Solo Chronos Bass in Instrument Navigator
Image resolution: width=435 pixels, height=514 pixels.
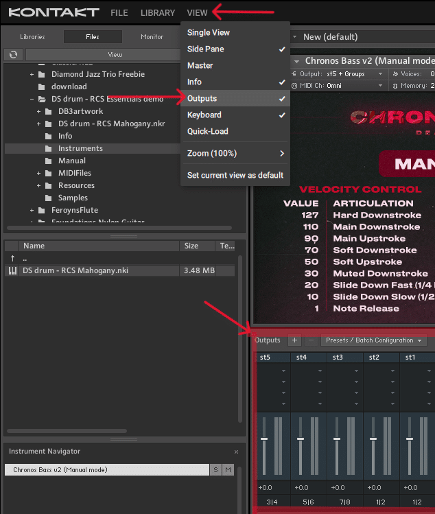[x=215, y=470]
